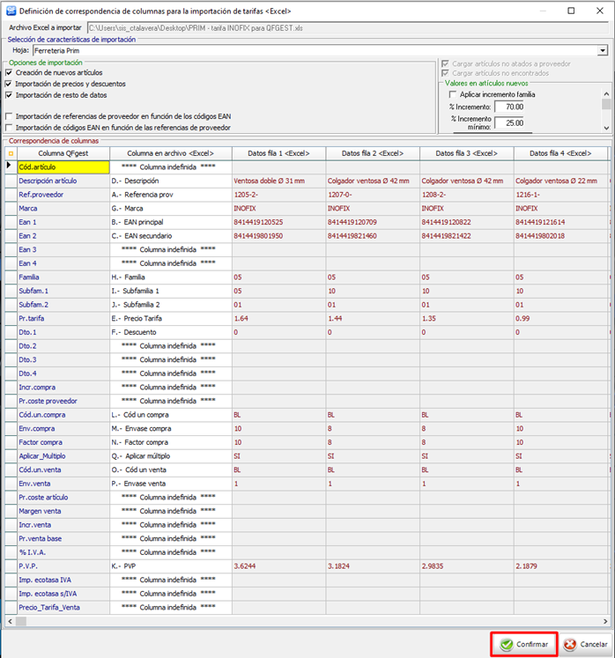Viewport: 615px width, 658px height.
Task: Toggle Creación de nuevos artículos checkbox
Action: click(9, 72)
